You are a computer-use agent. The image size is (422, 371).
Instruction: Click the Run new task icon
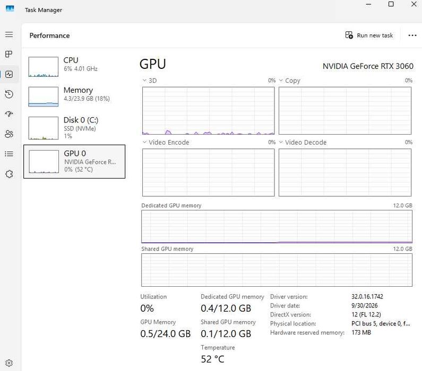349,35
